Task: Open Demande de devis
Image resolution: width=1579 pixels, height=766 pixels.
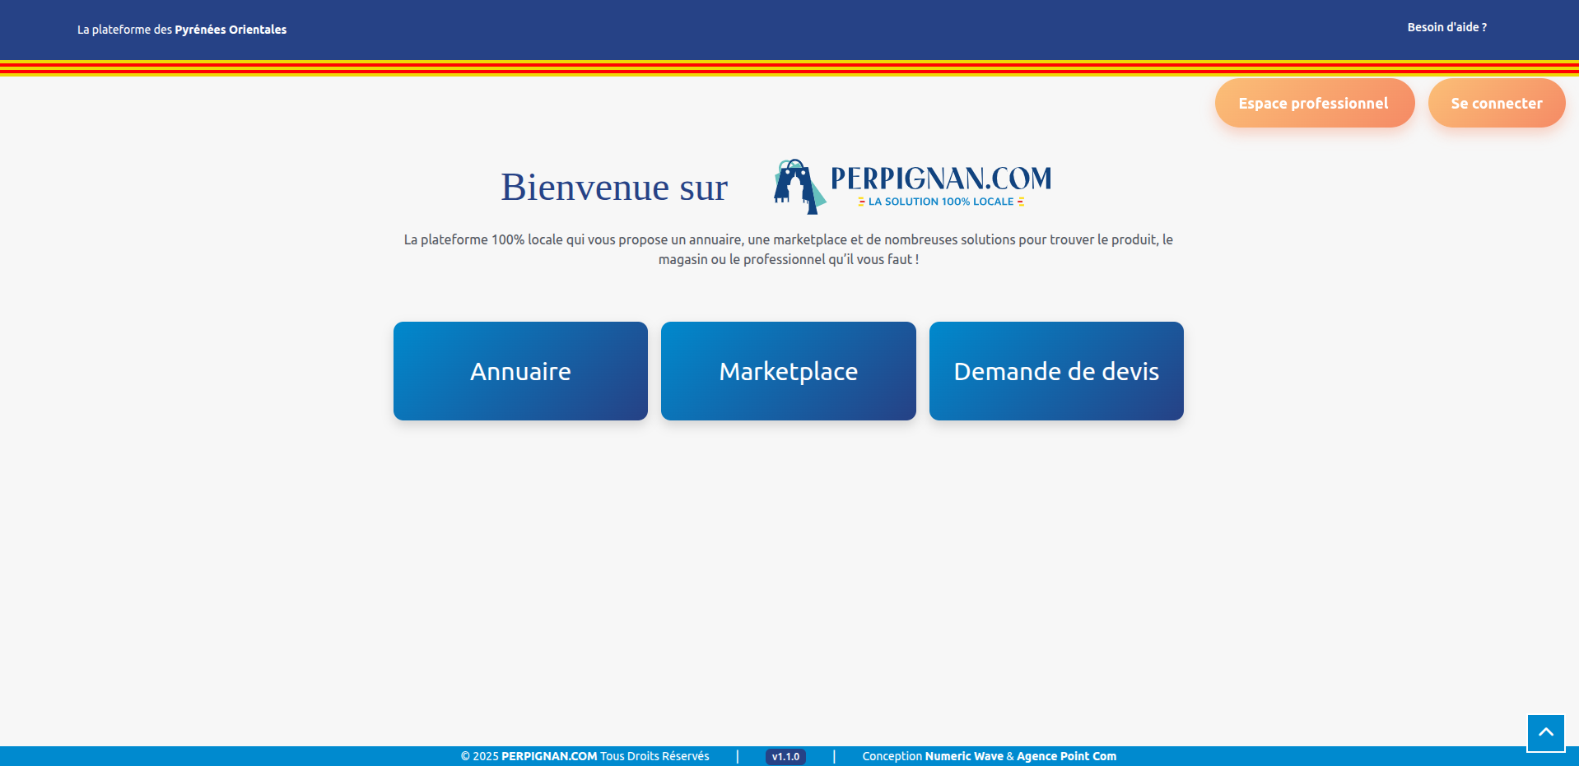Action: (x=1056, y=371)
